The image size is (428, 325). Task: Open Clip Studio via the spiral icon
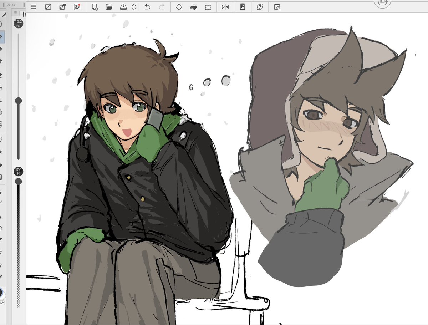point(77,7)
